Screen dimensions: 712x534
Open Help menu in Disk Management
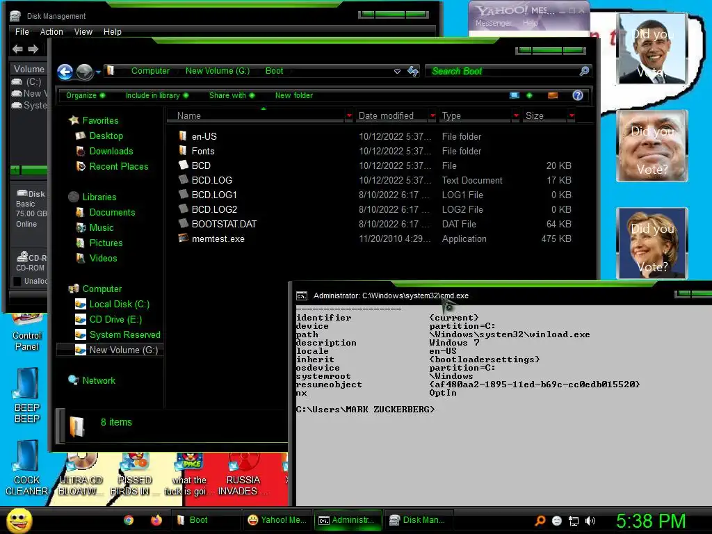click(112, 32)
